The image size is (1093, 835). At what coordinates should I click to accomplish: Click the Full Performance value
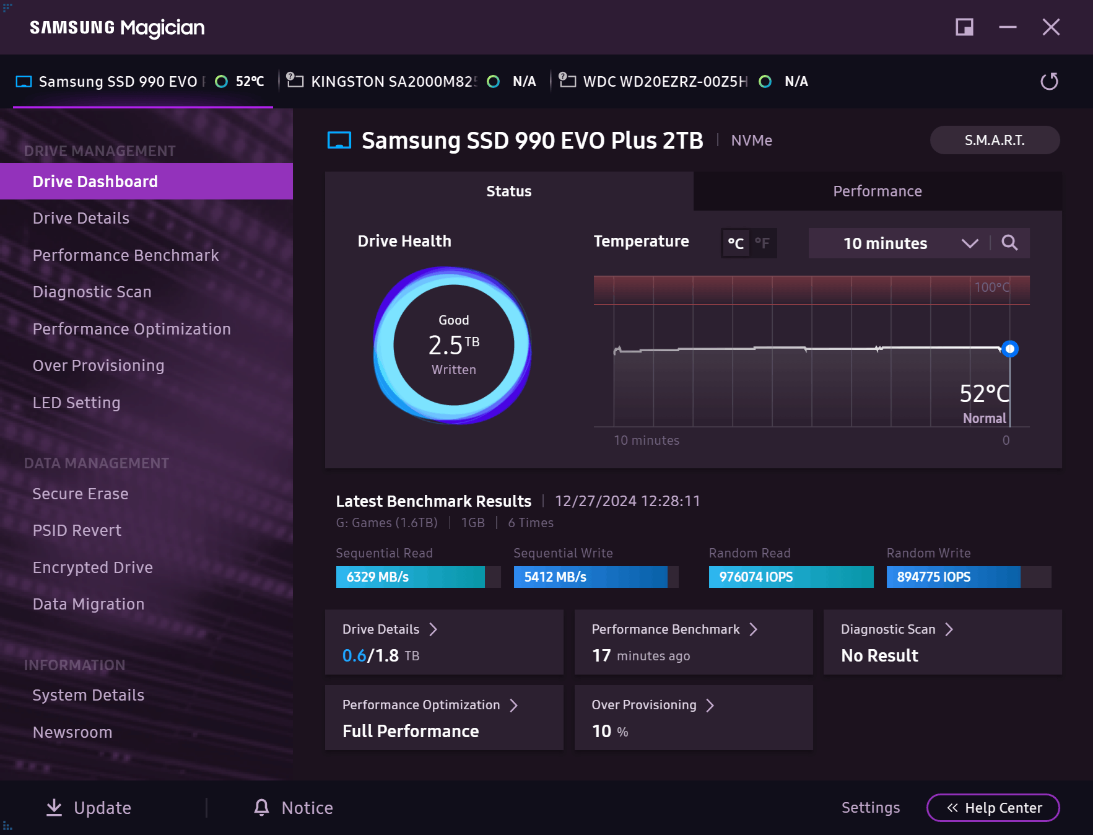click(411, 732)
